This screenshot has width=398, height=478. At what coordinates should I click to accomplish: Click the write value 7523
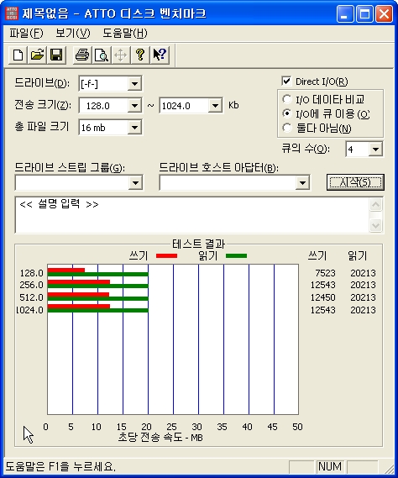click(325, 273)
